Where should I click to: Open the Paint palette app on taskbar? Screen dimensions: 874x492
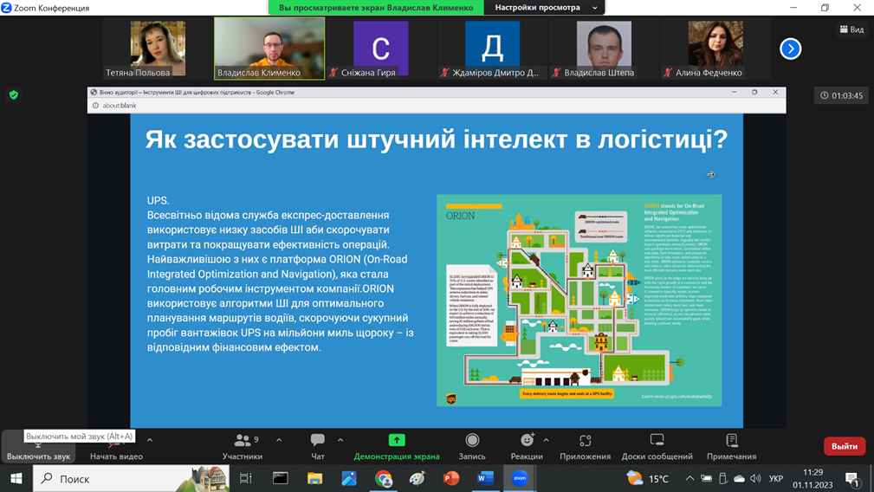tap(417, 479)
